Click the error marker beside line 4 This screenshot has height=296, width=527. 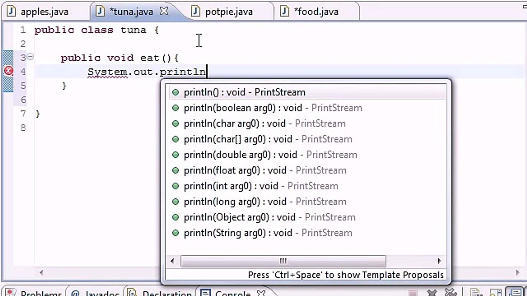click(x=8, y=70)
